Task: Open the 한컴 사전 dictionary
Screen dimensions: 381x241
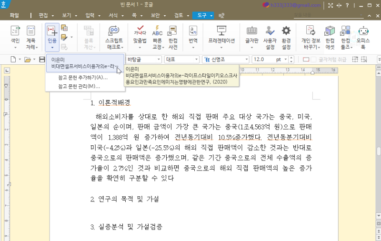Action: pos(173,37)
